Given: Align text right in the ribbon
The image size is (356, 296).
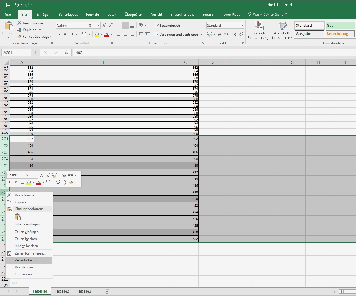Looking at the screenshot, I should [x=132, y=34].
